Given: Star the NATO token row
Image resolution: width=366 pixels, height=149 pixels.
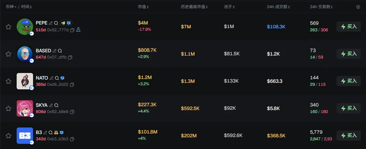Looking at the screenshot, I should [8, 81].
